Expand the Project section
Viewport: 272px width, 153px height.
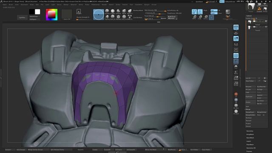[x=248, y=124]
